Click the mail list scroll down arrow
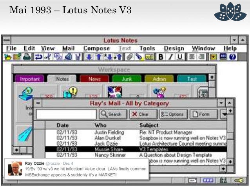This screenshot has width=250, height=187. (x=230, y=162)
